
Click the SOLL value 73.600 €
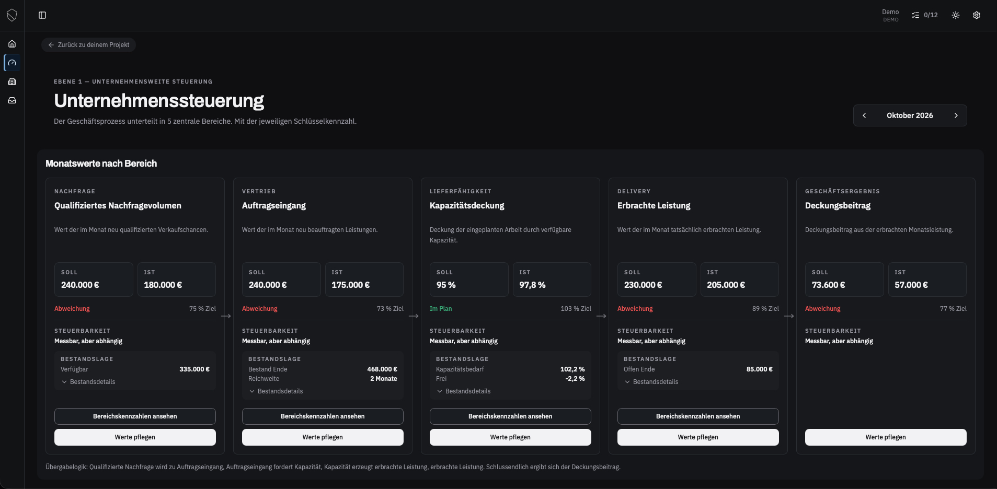pos(828,285)
